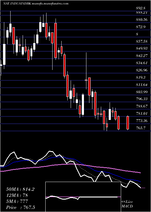Select the 765.7 price level label
This screenshot has width=151, height=212.
(141, 128)
